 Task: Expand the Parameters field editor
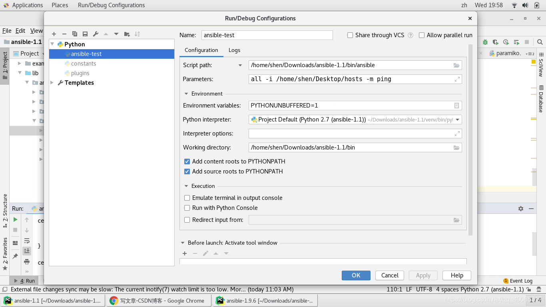pos(457,79)
